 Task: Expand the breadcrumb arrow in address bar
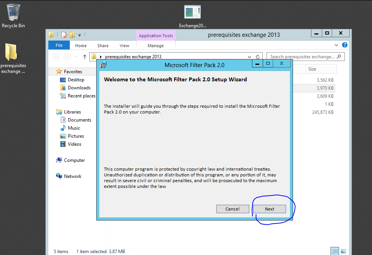click(x=101, y=57)
